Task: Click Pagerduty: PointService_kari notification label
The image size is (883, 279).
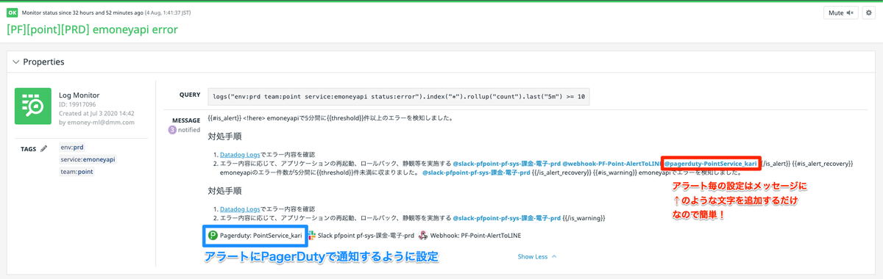Action: click(261, 235)
